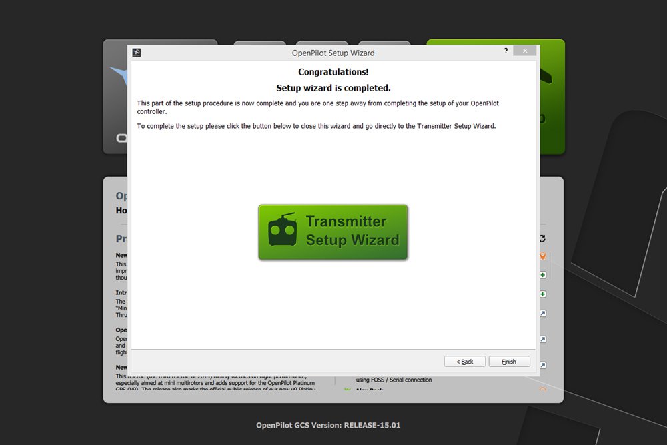This screenshot has width=667, height=445.
Task: Click the bottom blue arrow link icon beside Finish
Action: (543, 365)
